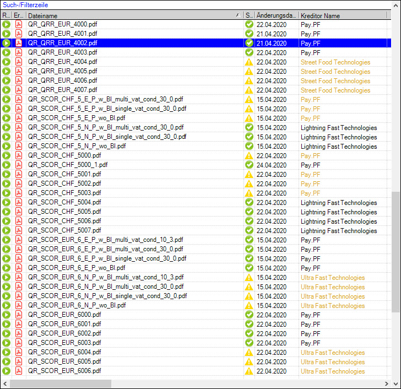Click the vertical scrollbar thumb

coord(395,251)
